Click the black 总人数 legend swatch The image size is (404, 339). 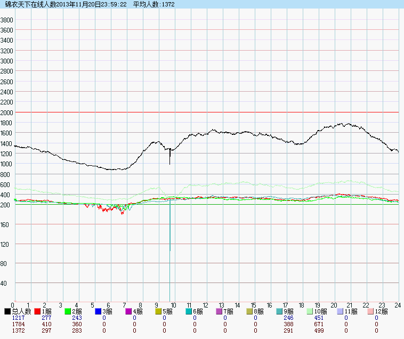pyautogui.click(x=7, y=311)
